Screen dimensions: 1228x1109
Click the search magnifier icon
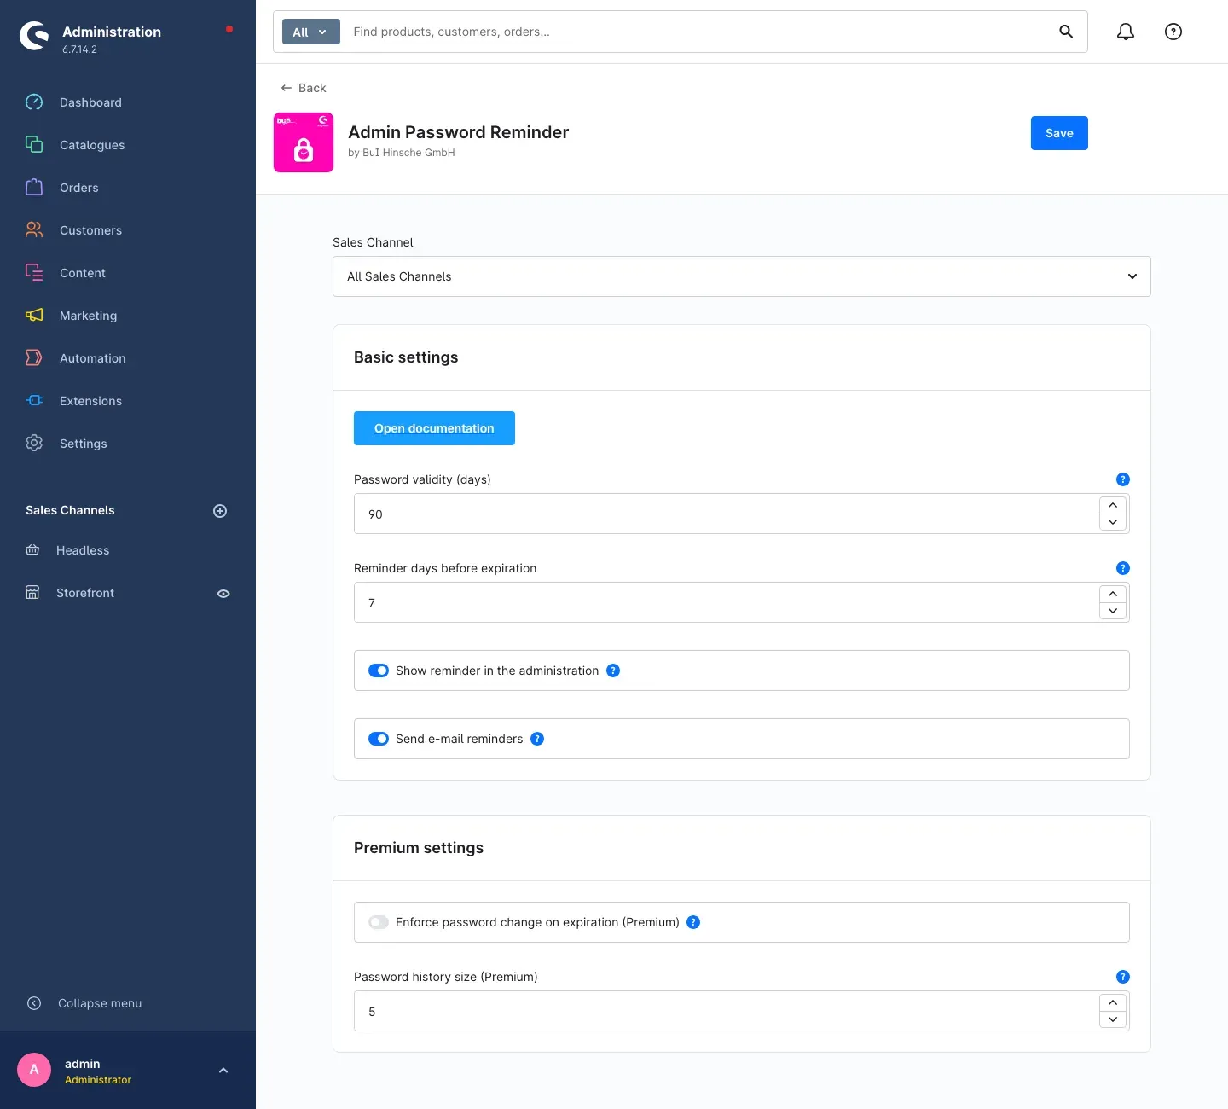[x=1066, y=32]
